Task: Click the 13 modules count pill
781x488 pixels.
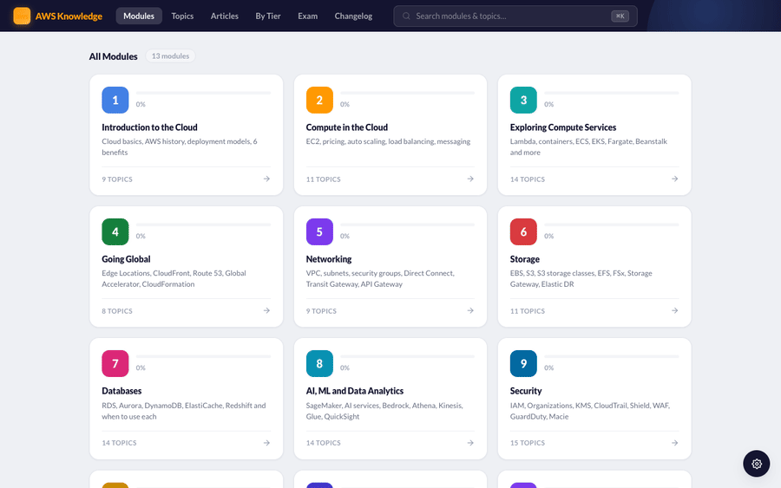Action: (170, 56)
